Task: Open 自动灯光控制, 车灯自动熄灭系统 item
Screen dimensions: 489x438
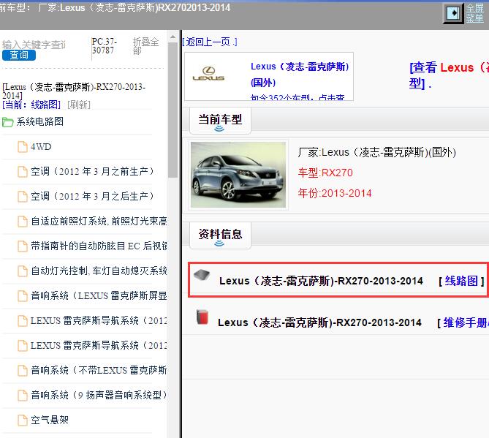Action: click(99, 271)
